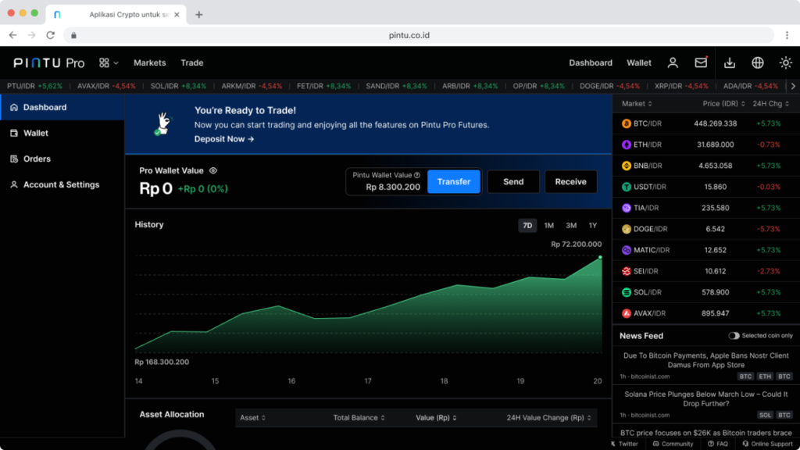Screen dimensions: 800x450
Task: Click the DOGE coin icon
Action: click(626, 229)
